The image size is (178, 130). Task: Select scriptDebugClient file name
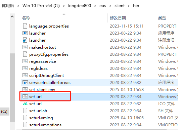[47, 76]
